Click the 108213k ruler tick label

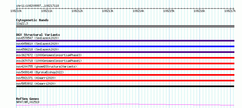pos(108,11)
